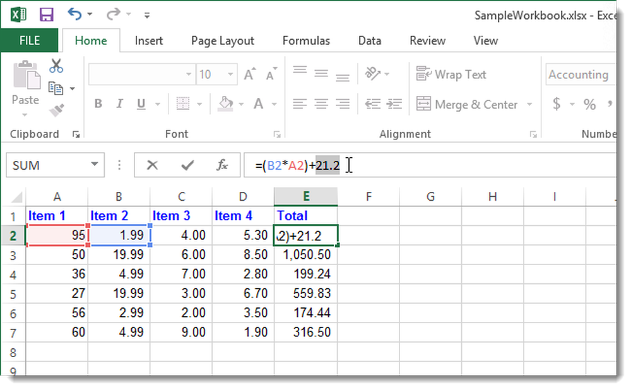Toggle Wrap Text

(x=451, y=74)
